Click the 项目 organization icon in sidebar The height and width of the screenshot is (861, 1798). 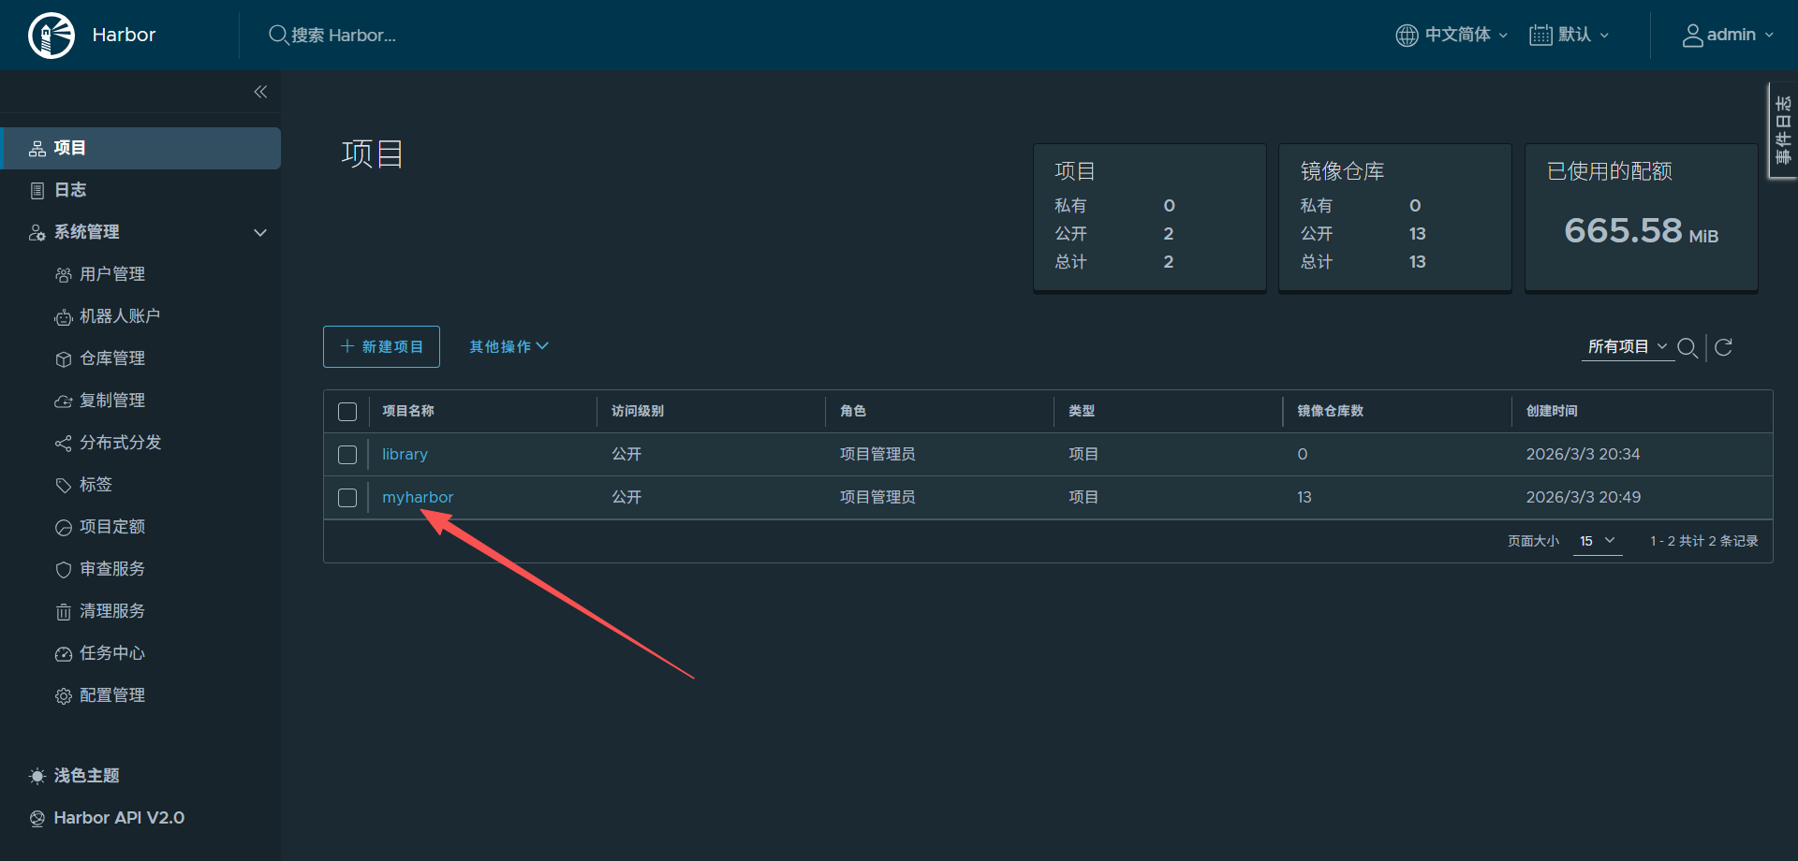click(x=37, y=148)
